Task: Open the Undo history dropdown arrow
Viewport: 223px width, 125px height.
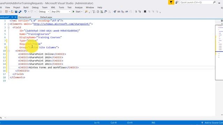Action: 29,12
